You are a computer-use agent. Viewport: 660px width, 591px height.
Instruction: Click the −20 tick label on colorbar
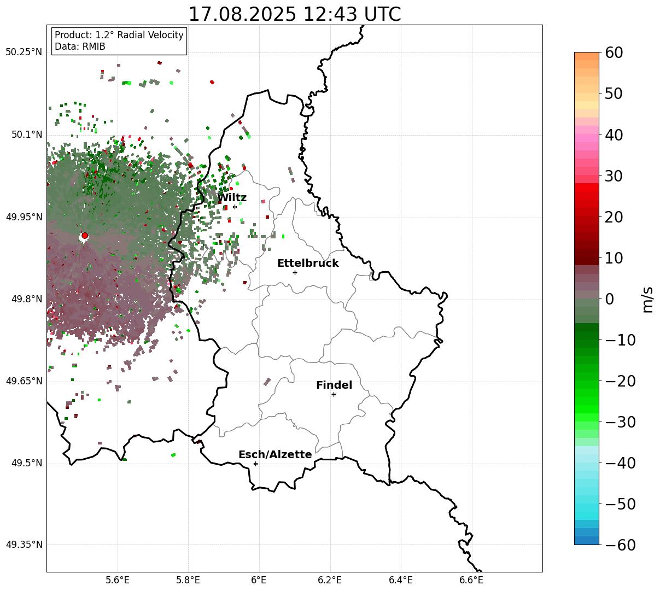click(x=620, y=381)
